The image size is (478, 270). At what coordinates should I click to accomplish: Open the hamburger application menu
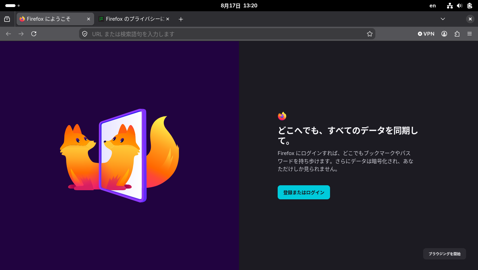click(470, 34)
